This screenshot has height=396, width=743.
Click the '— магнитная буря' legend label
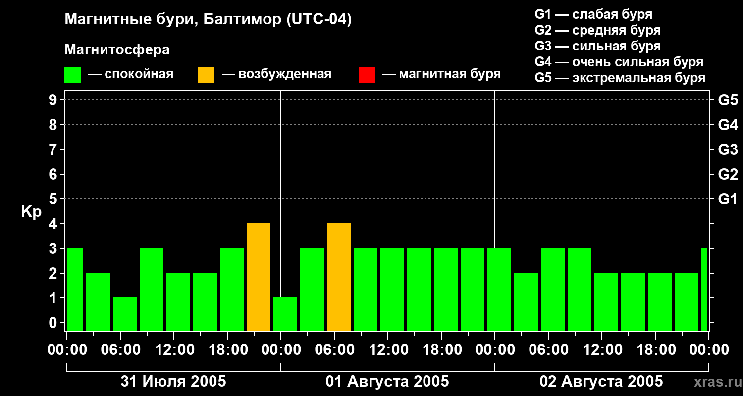(442, 74)
